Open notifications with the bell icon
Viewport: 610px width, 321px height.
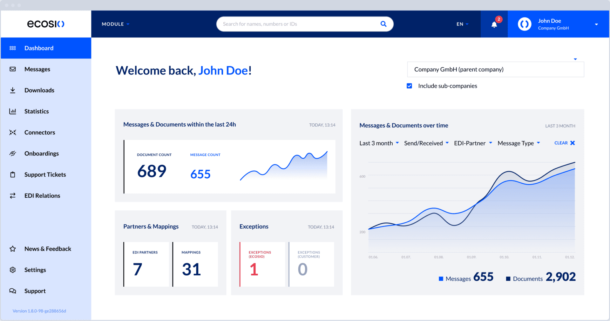pos(494,25)
